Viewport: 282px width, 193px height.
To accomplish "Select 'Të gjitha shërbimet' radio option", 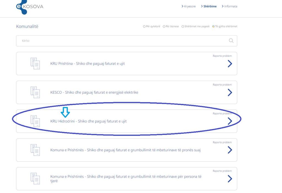I will pyautogui.click(x=213, y=26).
